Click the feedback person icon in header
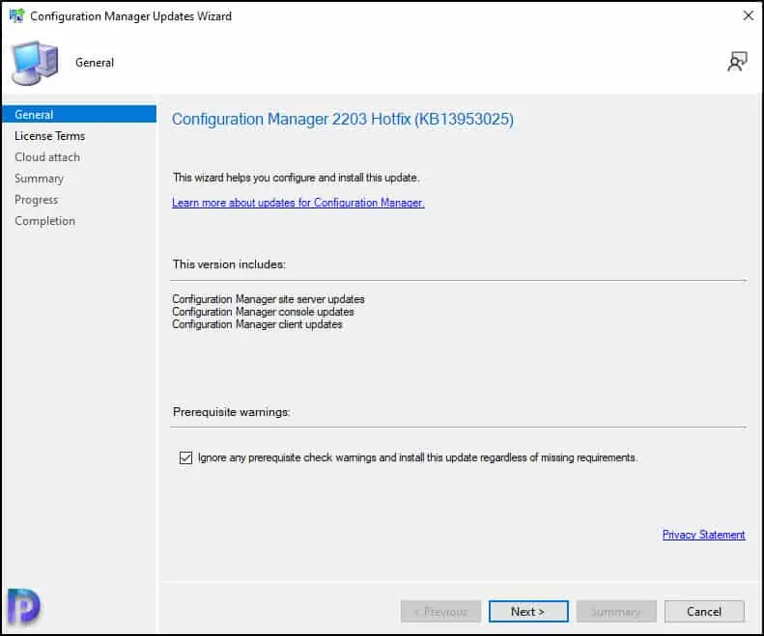Image resolution: width=764 pixels, height=636 pixels. 737,62
